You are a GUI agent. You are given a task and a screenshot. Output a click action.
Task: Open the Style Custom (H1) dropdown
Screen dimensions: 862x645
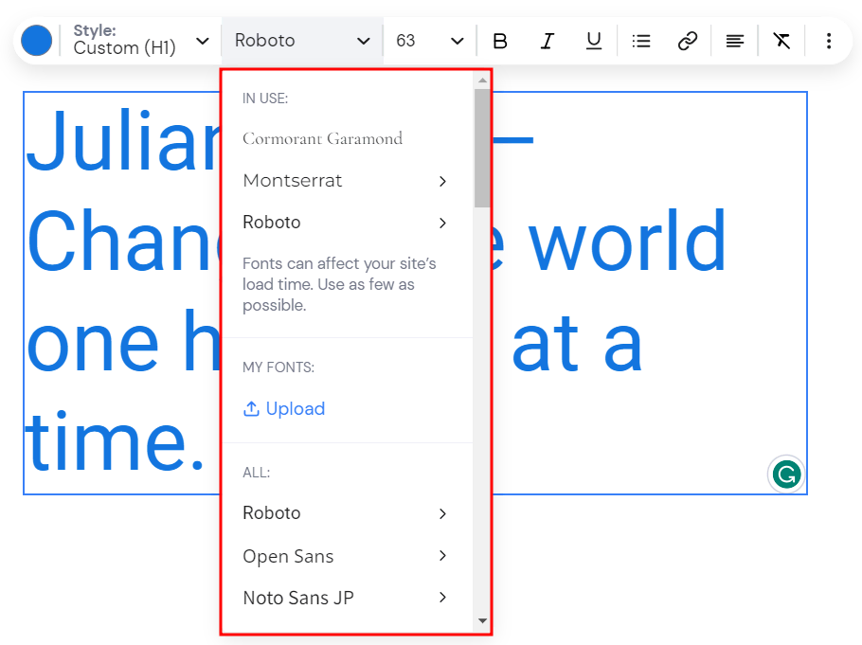pos(141,41)
